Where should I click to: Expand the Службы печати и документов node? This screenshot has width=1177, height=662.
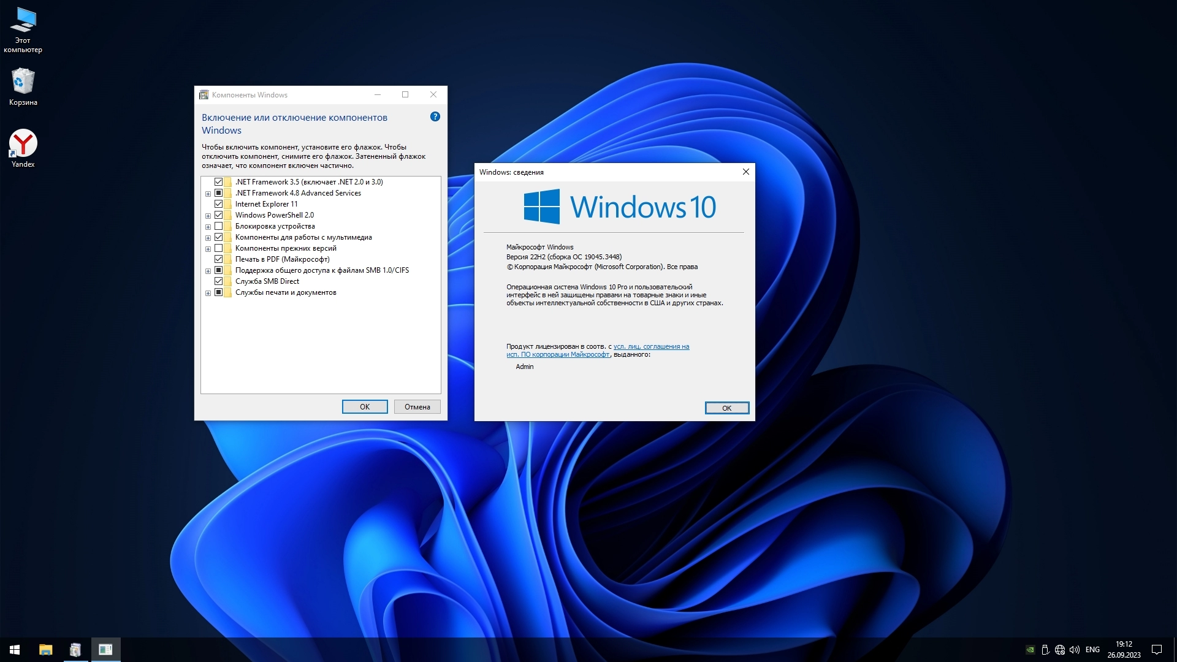tap(208, 293)
